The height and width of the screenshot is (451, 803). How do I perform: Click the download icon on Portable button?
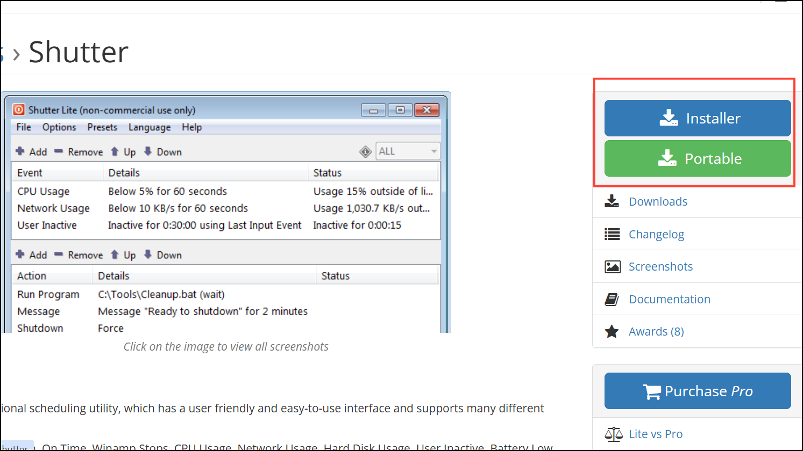(667, 158)
